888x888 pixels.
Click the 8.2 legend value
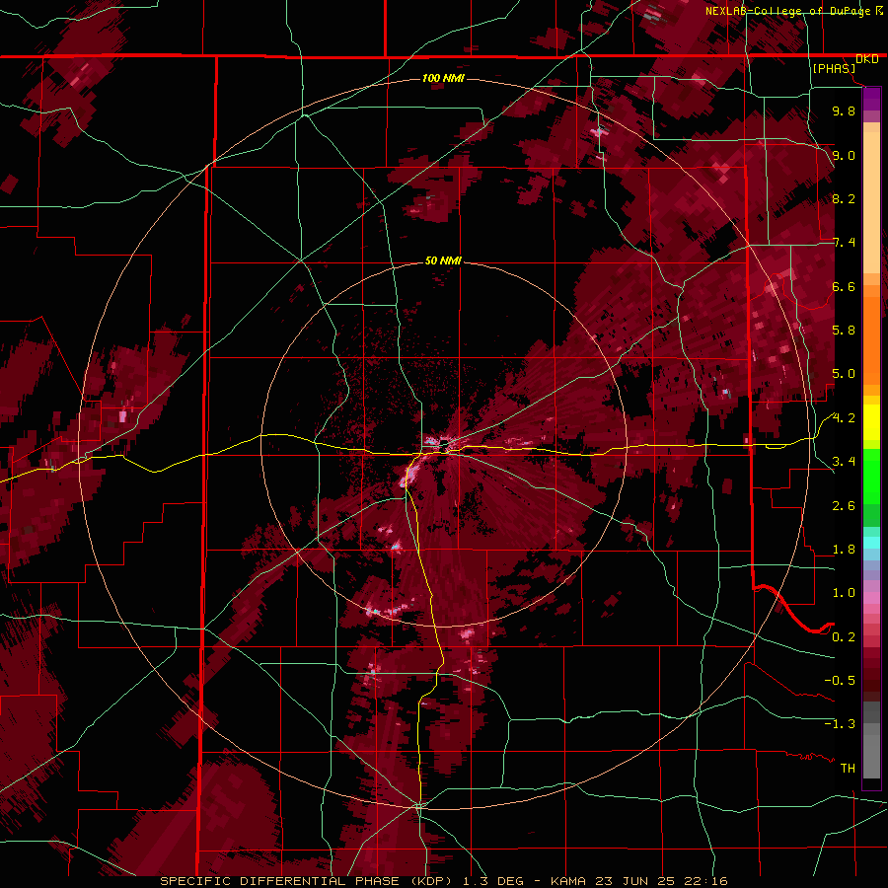[x=844, y=198]
